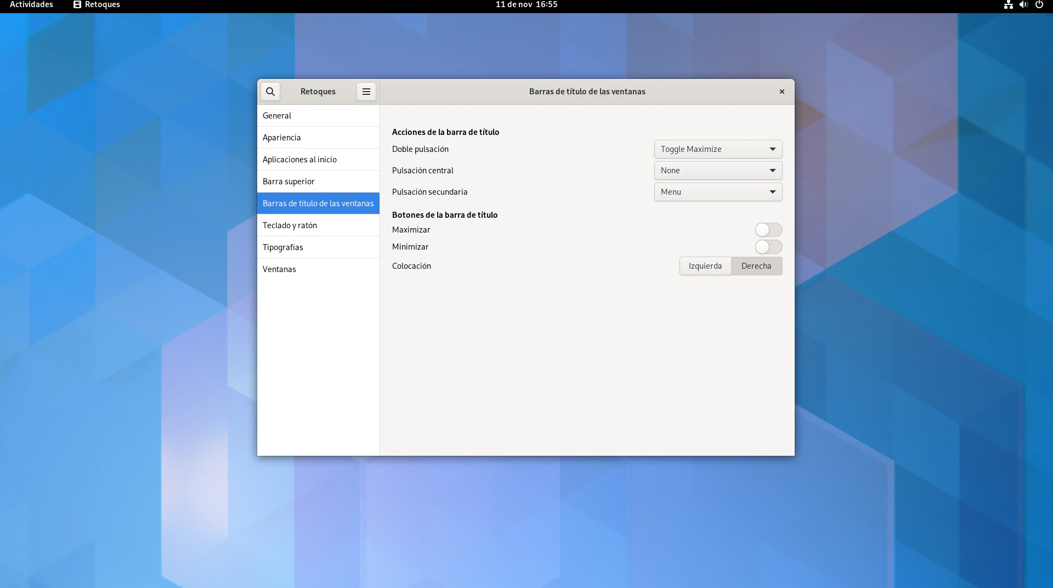Open the hamburger menu in the header

pos(366,92)
